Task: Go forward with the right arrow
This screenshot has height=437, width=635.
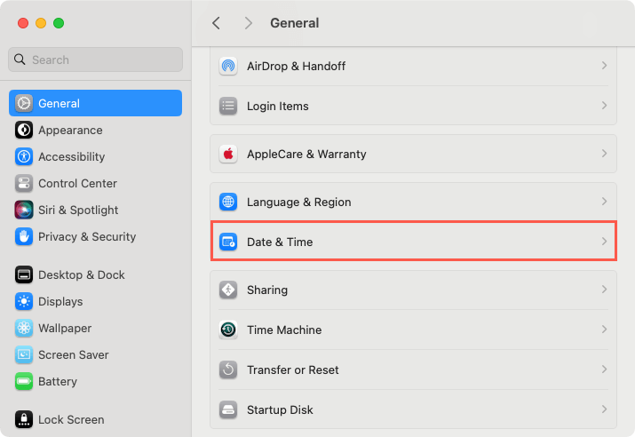Action: point(249,23)
